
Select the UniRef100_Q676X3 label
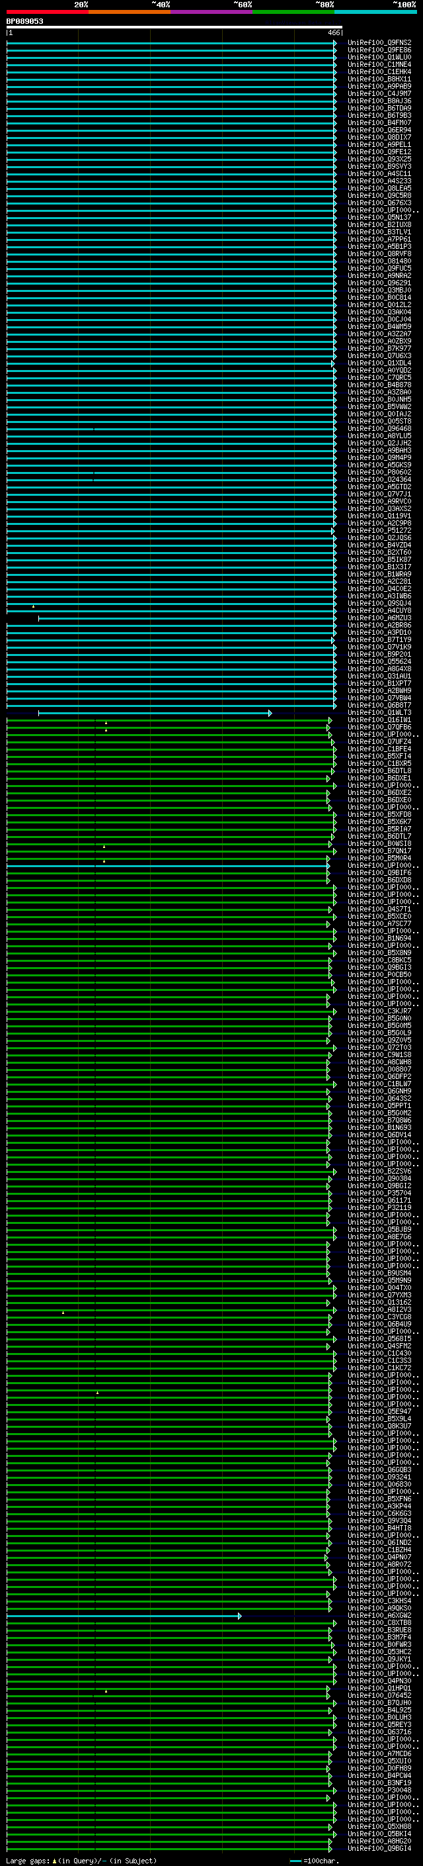pos(379,203)
